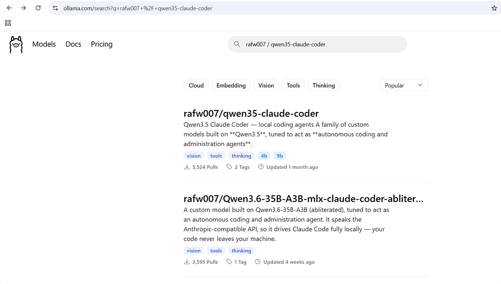This screenshot has height=284, width=501.
Task: Click the vision tag on qwen35-claude-coder
Action: (x=194, y=156)
